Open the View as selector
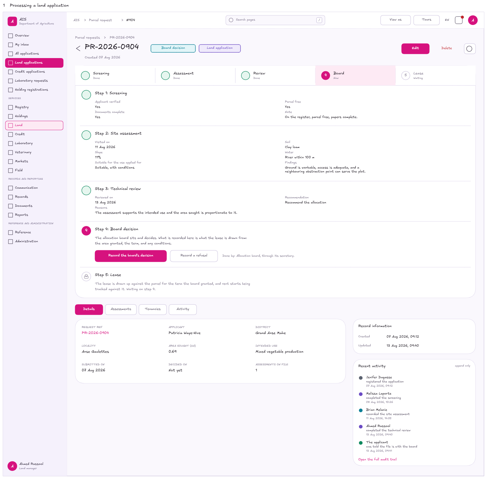Screen dimensions: 487x479 pyautogui.click(x=395, y=20)
